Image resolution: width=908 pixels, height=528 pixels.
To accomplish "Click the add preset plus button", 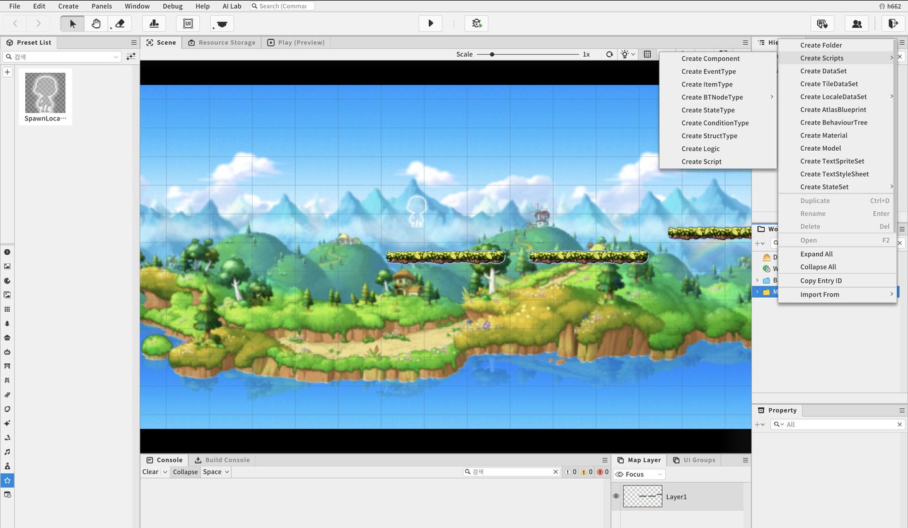I will coord(8,72).
